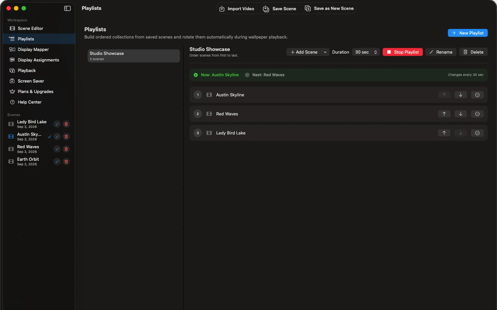Click the Austin Skyline playlist row name
This screenshot has height=310, width=497.
(230, 95)
